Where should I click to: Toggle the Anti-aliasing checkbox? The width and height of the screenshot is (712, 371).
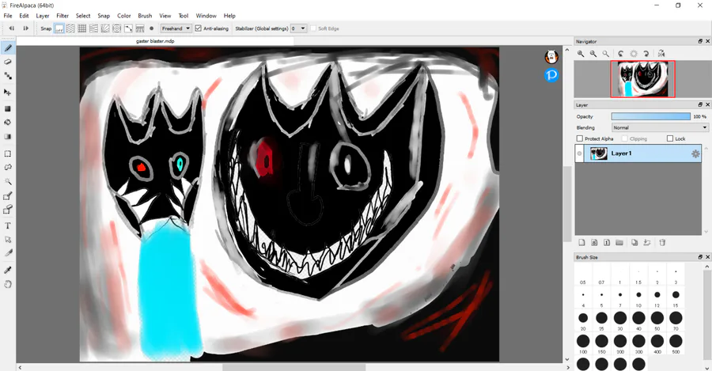(x=198, y=28)
